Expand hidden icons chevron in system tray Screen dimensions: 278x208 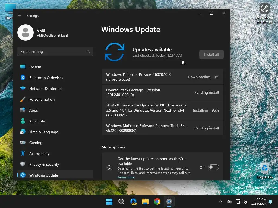coord(221,201)
